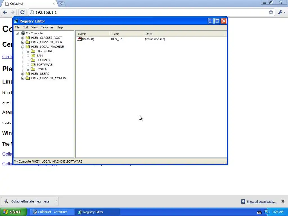Click the HKEY_CURRENT_CONFIG folder icon
The height and width of the screenshot is (216, 288).
[28, 78]
